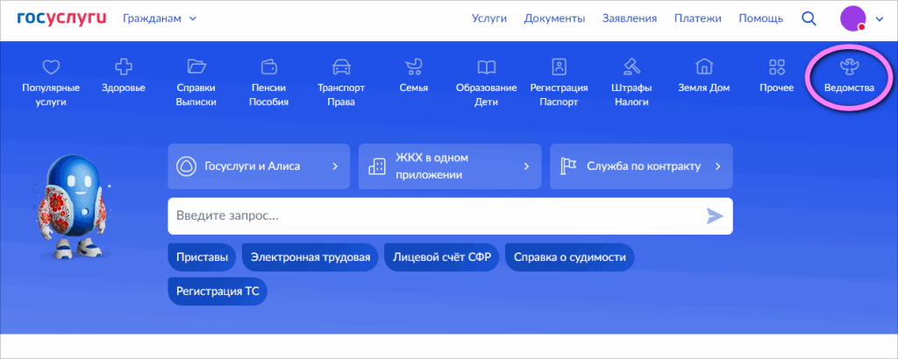This screenshot has width=898, height=359.
Task: Click the Приставы quick query chip
Action: click(x=203, y=257)
